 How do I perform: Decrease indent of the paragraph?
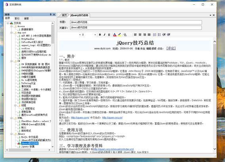[x=164, y=35]
